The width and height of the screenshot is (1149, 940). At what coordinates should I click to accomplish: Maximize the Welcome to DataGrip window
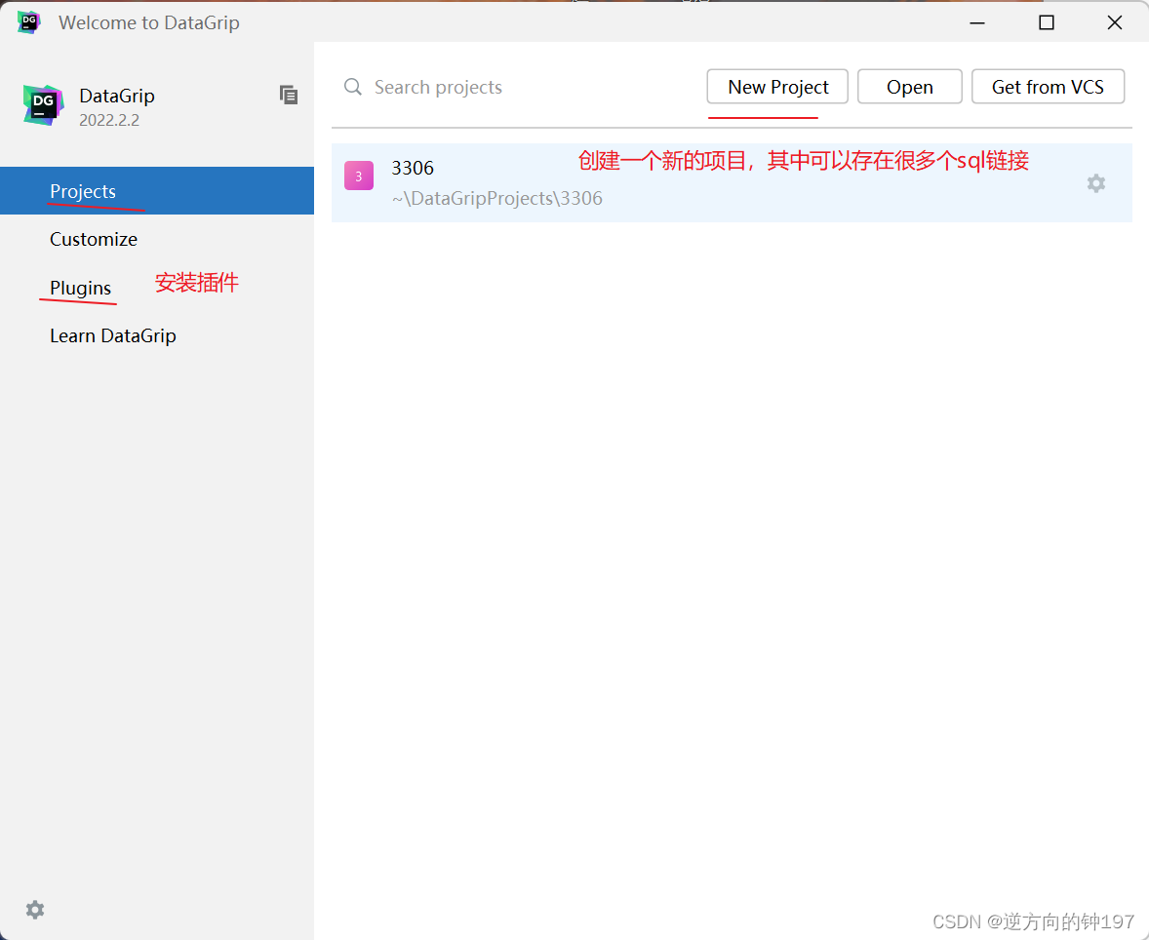coord(1047,22)
